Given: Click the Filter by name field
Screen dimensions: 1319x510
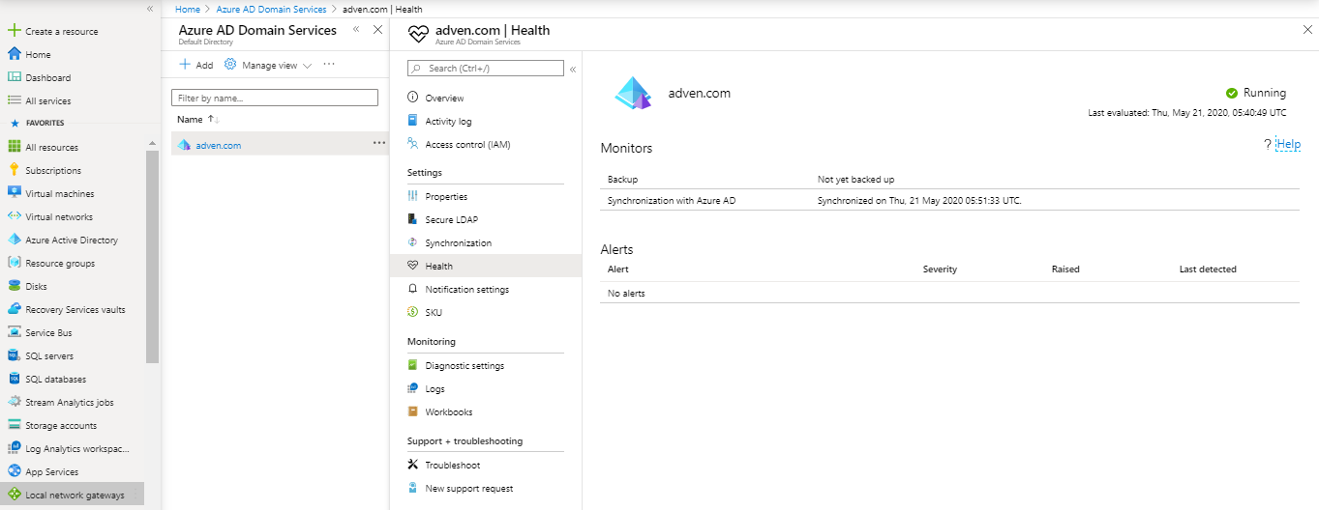Looking at the screenshot, I should tap(275, 98).
